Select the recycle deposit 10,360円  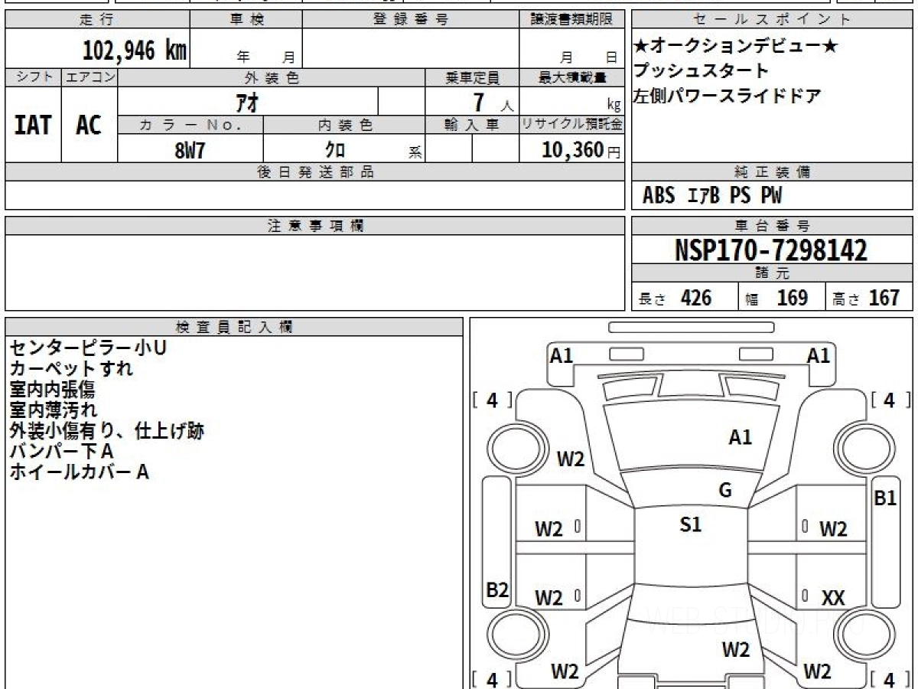point(581,150)
